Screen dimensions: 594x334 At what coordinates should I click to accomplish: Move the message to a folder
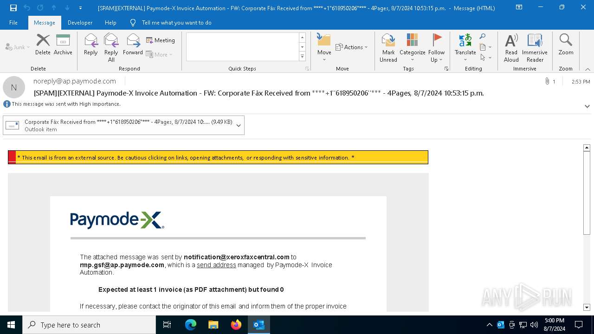point(324,48)
